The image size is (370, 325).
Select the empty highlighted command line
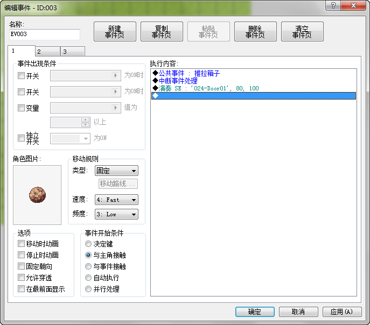254,96
